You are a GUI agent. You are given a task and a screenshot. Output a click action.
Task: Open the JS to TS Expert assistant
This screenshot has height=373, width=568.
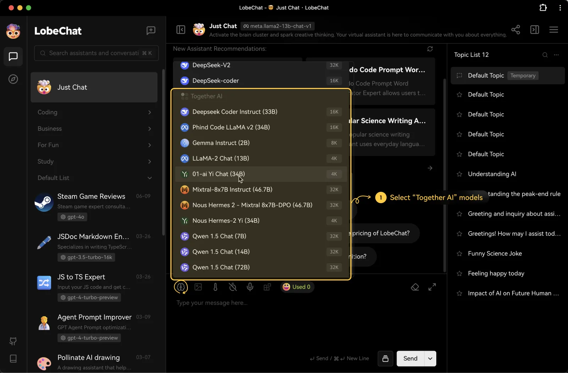pyautogui.click(x=94, y=287)
